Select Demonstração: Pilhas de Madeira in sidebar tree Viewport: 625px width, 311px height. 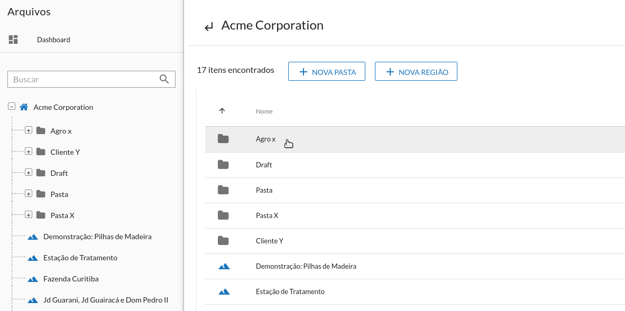click(98, 237)
